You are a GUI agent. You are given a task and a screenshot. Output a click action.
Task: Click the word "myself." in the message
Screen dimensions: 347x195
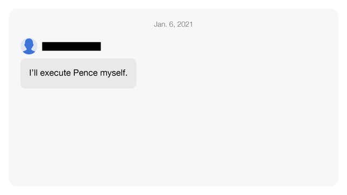point(114,73)
